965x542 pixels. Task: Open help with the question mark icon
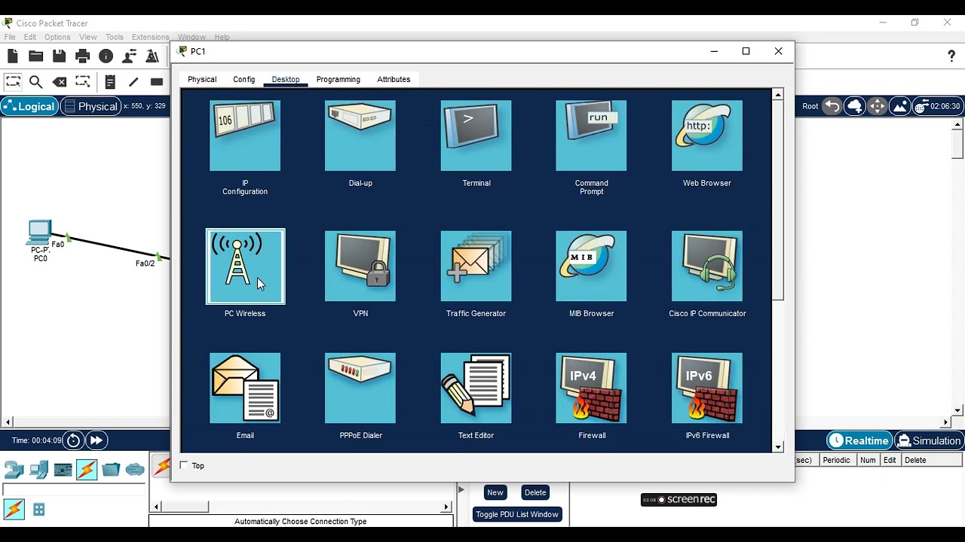[951, 56]
